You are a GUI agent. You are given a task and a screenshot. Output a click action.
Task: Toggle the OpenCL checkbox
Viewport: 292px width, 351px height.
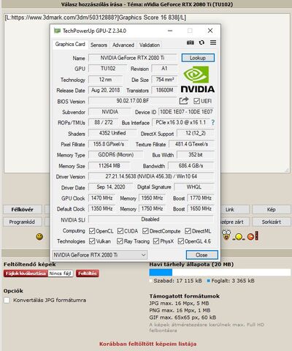[92, 231]
